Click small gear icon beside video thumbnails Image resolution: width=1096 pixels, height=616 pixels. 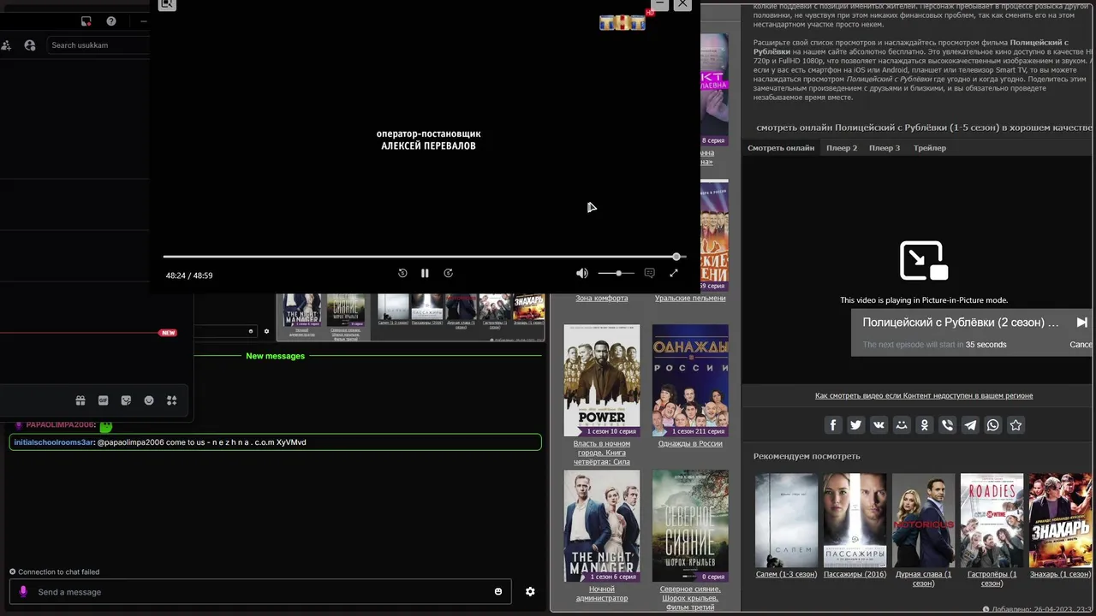click(266, 331)
